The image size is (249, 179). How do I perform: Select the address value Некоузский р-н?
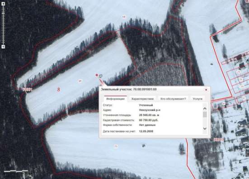pos(150,110)
